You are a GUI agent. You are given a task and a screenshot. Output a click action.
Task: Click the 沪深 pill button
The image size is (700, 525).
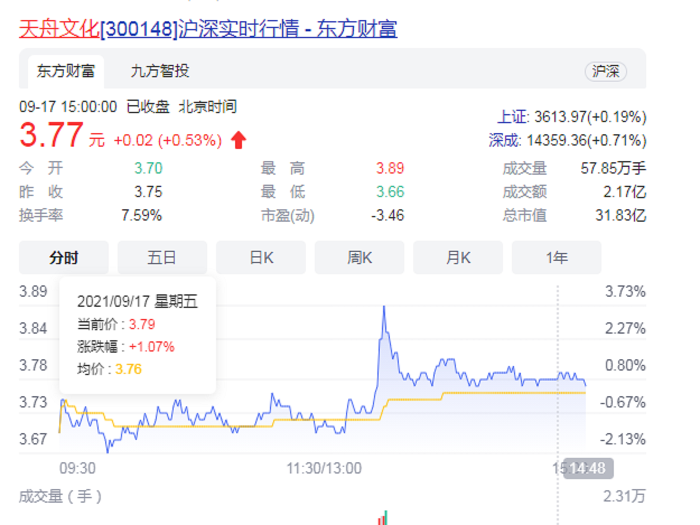(605, 72)
